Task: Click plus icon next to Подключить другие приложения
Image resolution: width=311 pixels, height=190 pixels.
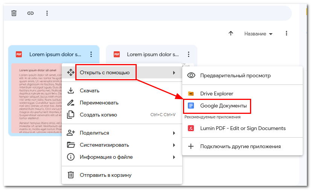Action: [x=191, y=147]
